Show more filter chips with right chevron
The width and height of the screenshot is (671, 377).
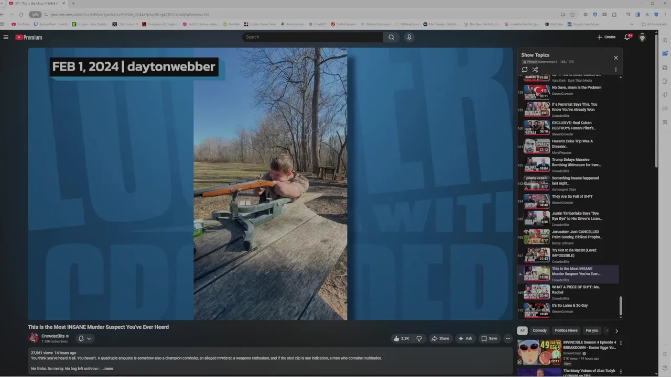(x=616, y=331)
